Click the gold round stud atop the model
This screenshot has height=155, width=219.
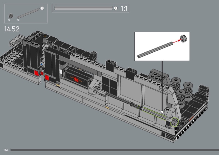(x=45, y=36)
